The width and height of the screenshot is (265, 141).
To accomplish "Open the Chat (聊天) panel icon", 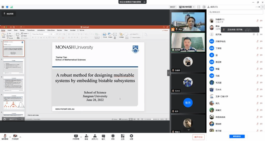I will [x=103, y=136].
